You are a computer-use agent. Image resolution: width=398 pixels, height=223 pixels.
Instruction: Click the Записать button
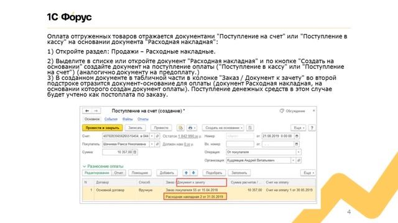coord(136,128)
